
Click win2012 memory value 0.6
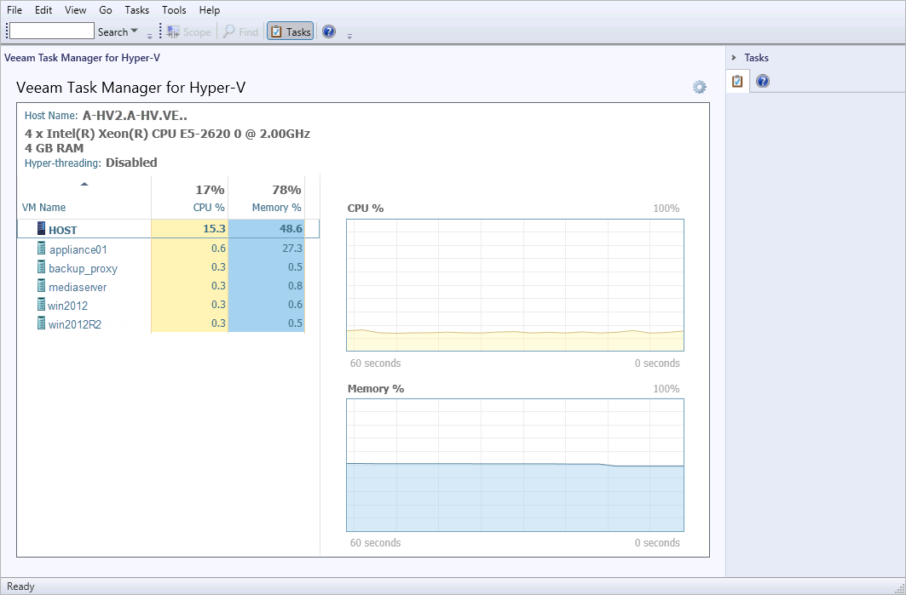tap(295, 304)
